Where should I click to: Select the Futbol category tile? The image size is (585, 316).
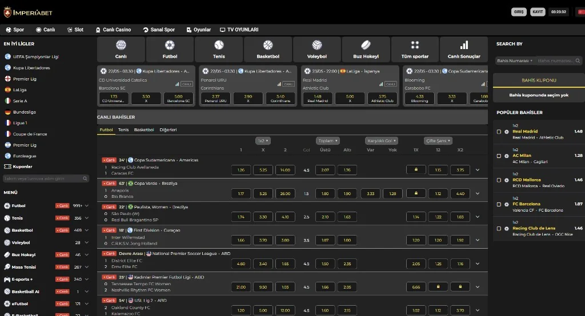(x=170, y=49)
